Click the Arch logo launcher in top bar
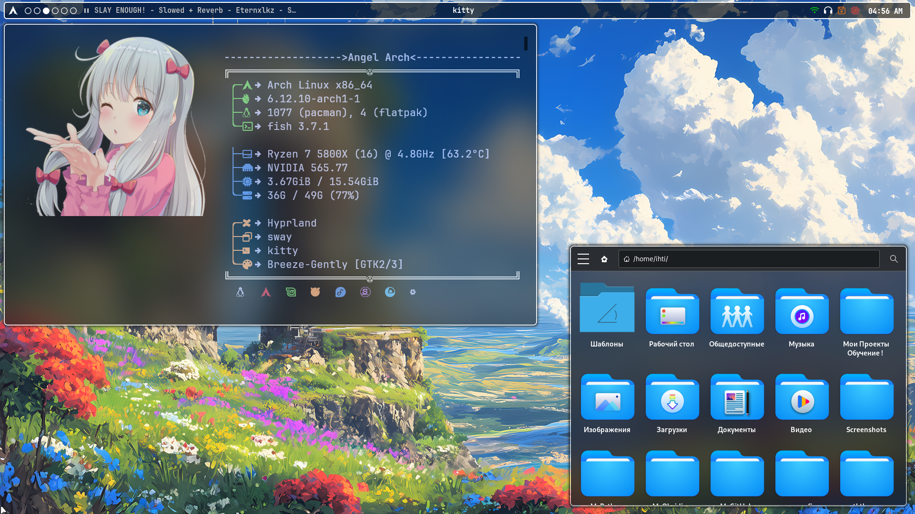915x514 pixels. [13, 10]
